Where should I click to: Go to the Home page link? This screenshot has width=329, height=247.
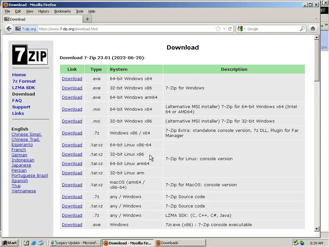click(19, 75)
